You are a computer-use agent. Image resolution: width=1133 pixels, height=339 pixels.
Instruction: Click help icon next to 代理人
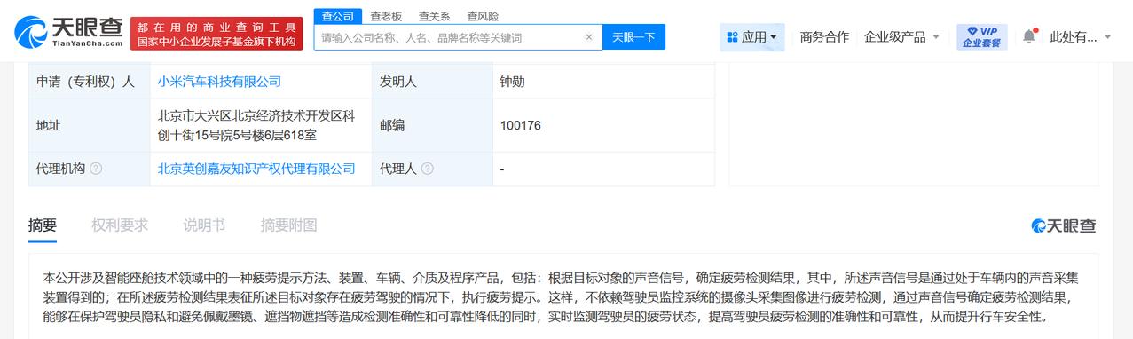point(428,169)
